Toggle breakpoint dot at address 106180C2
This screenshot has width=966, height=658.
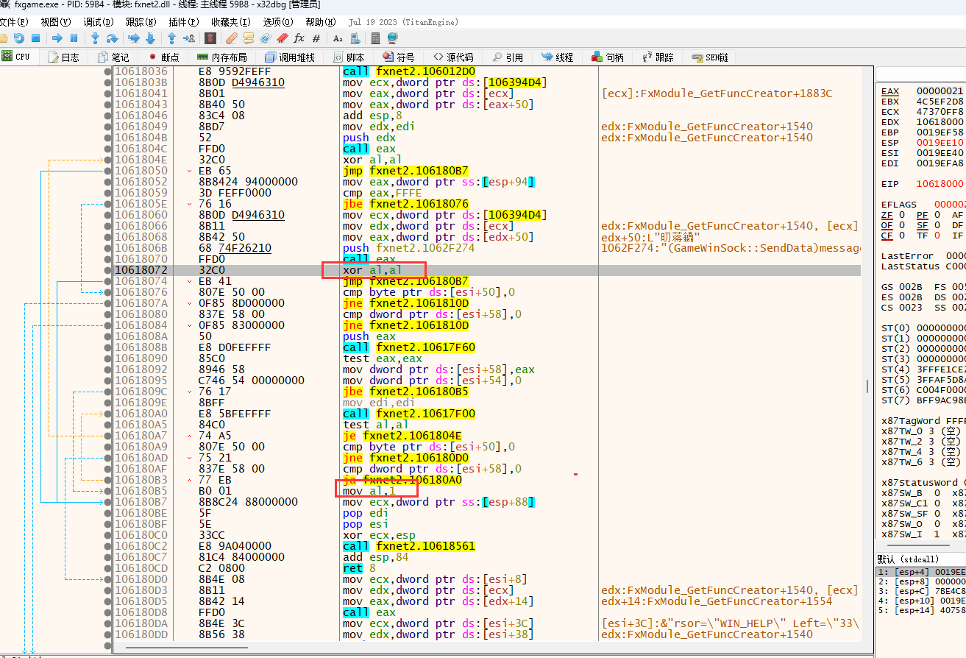click(x=107, y=546)
